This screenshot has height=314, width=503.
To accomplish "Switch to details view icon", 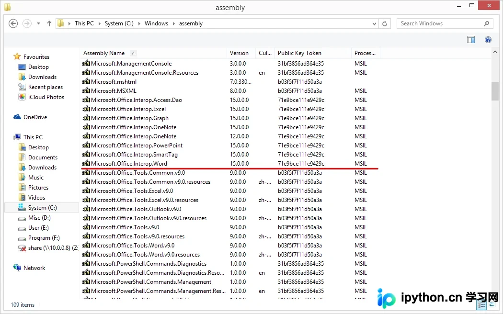I will [482, 305].
